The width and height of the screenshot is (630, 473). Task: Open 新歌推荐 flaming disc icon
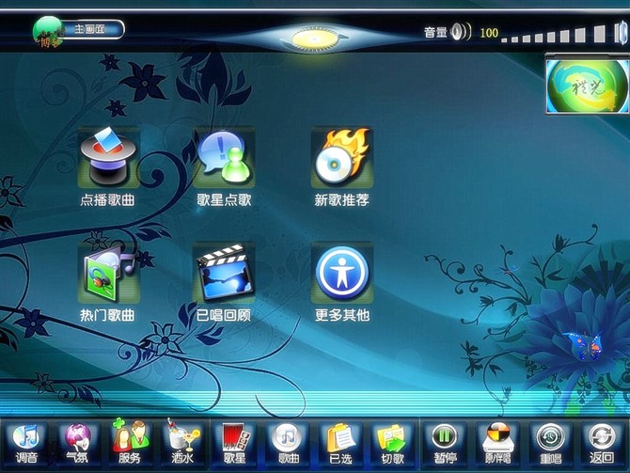(x=341, y=158)
